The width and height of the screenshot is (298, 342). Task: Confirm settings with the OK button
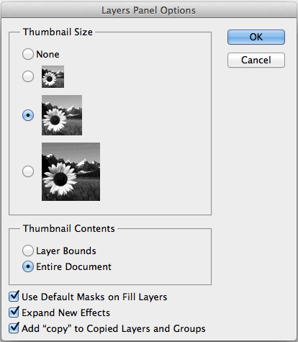click(256, 37)
